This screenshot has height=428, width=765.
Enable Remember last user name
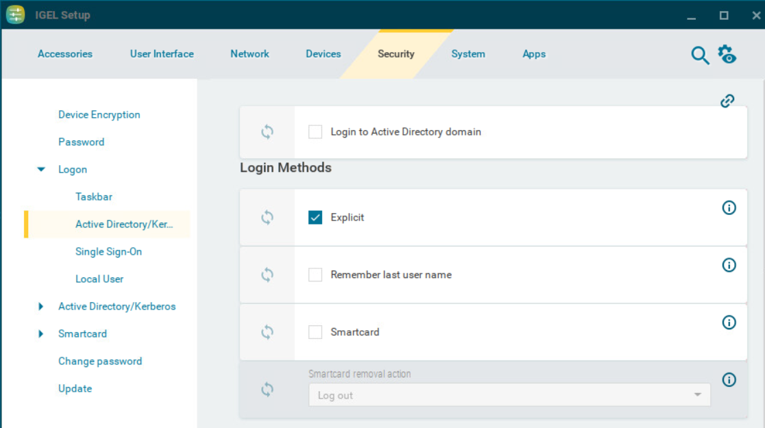[x=315, y=275]
